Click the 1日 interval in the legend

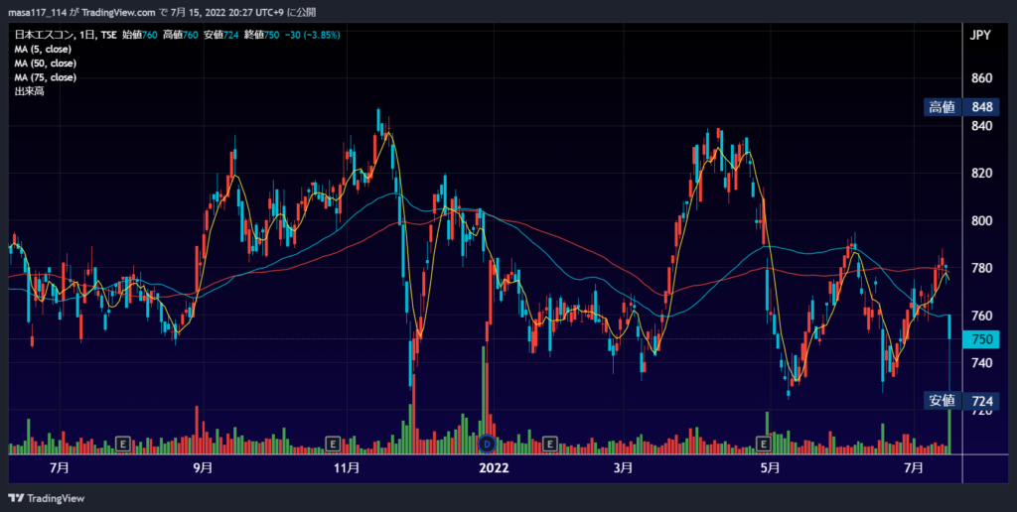[x=86, y=35]
